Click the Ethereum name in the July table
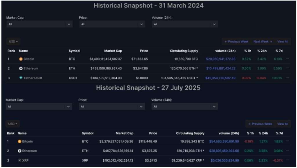 29,151
